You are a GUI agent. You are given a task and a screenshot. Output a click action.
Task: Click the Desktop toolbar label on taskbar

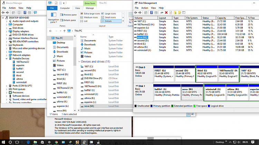[220, 142]
